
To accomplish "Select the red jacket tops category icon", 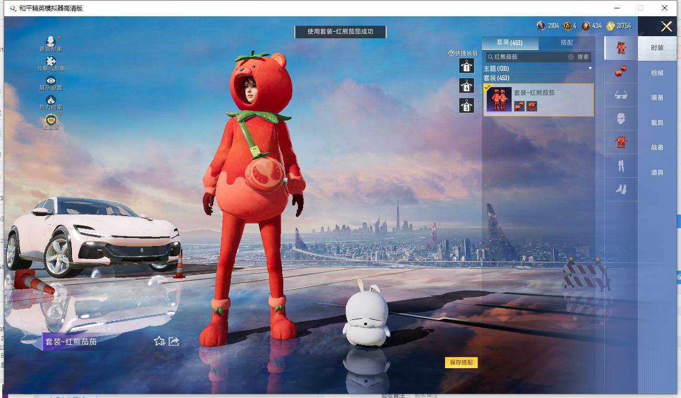I will pyautogui.click(x=621, y=142).
